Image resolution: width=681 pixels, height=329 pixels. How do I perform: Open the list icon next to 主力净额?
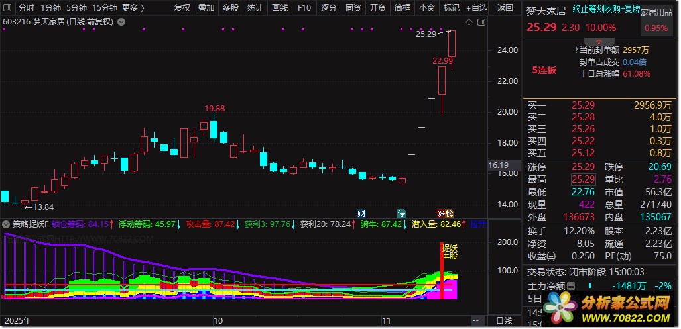coord(571,286)
